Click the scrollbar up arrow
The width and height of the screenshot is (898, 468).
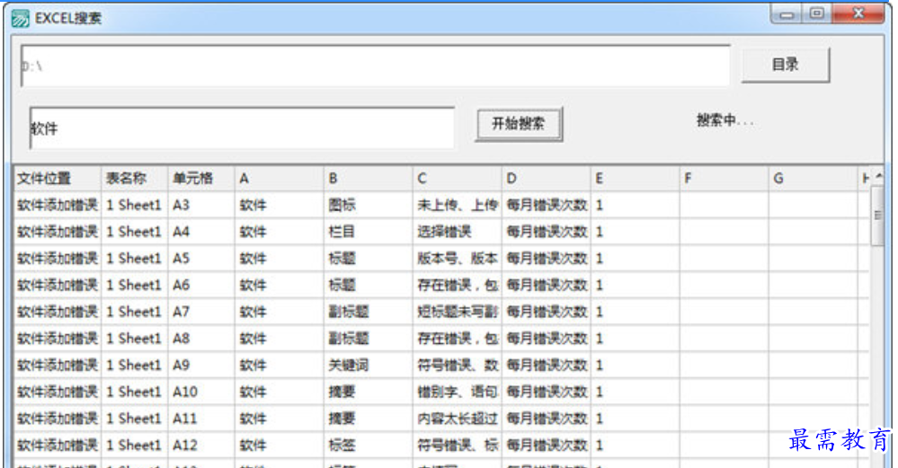[x=878, y=177]
